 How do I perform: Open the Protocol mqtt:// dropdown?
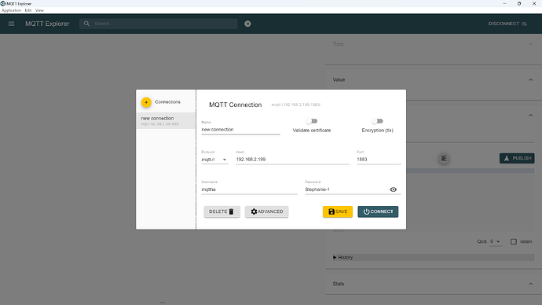pyautogui.click(x=214, y=160)
